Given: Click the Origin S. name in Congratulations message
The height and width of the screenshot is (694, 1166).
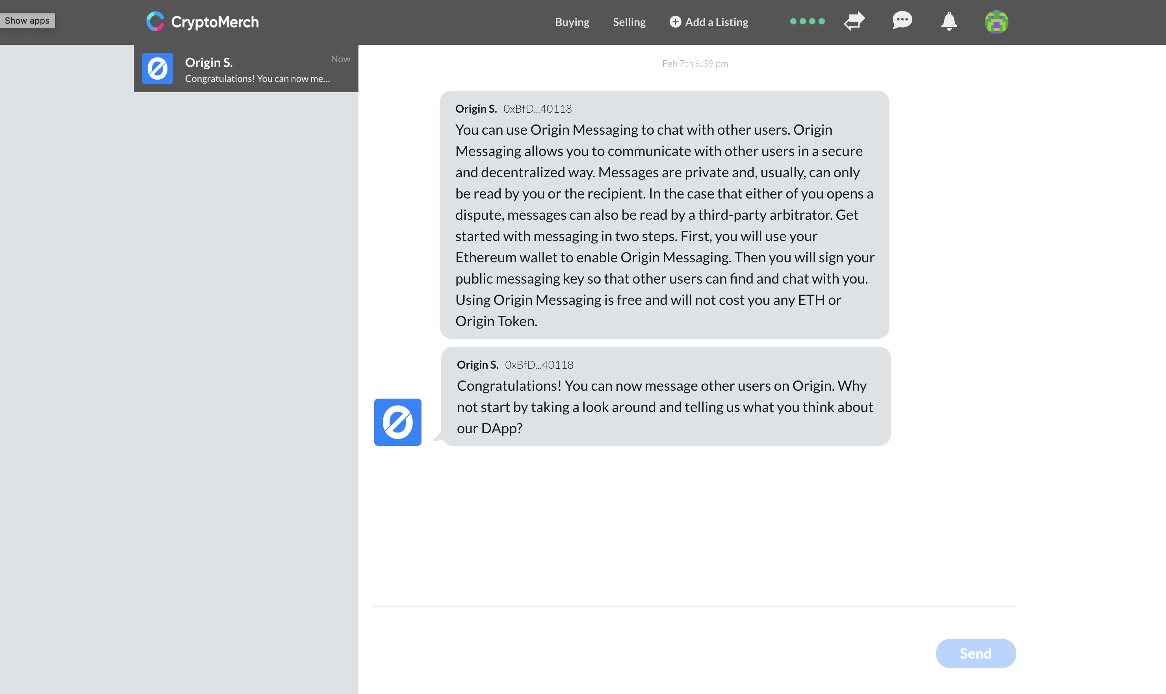Looking at the screenshot, I should [x=477, y=365].
